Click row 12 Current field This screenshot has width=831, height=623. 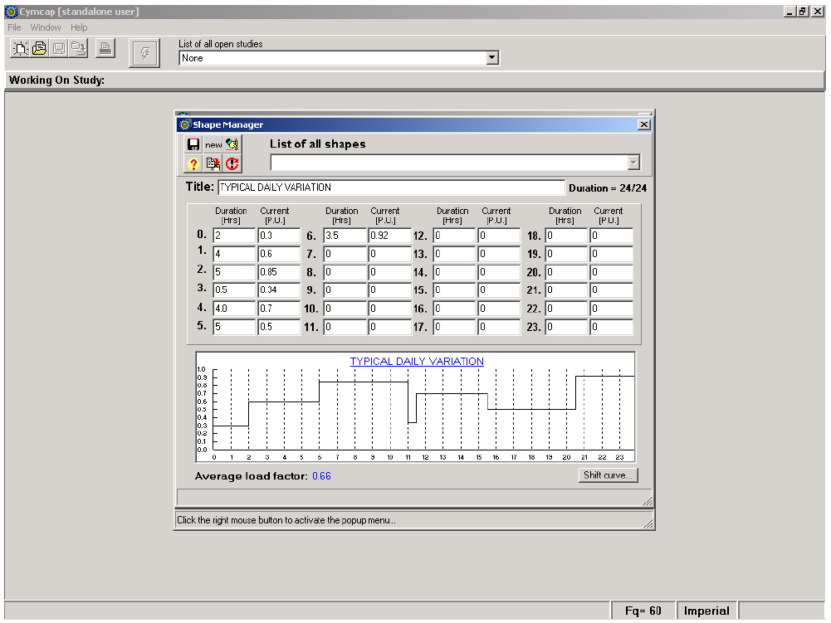click(x=499, y=236)
